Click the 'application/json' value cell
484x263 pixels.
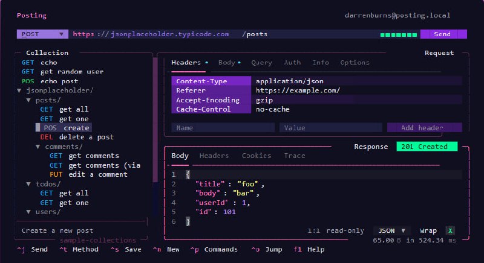pos(290,81)
